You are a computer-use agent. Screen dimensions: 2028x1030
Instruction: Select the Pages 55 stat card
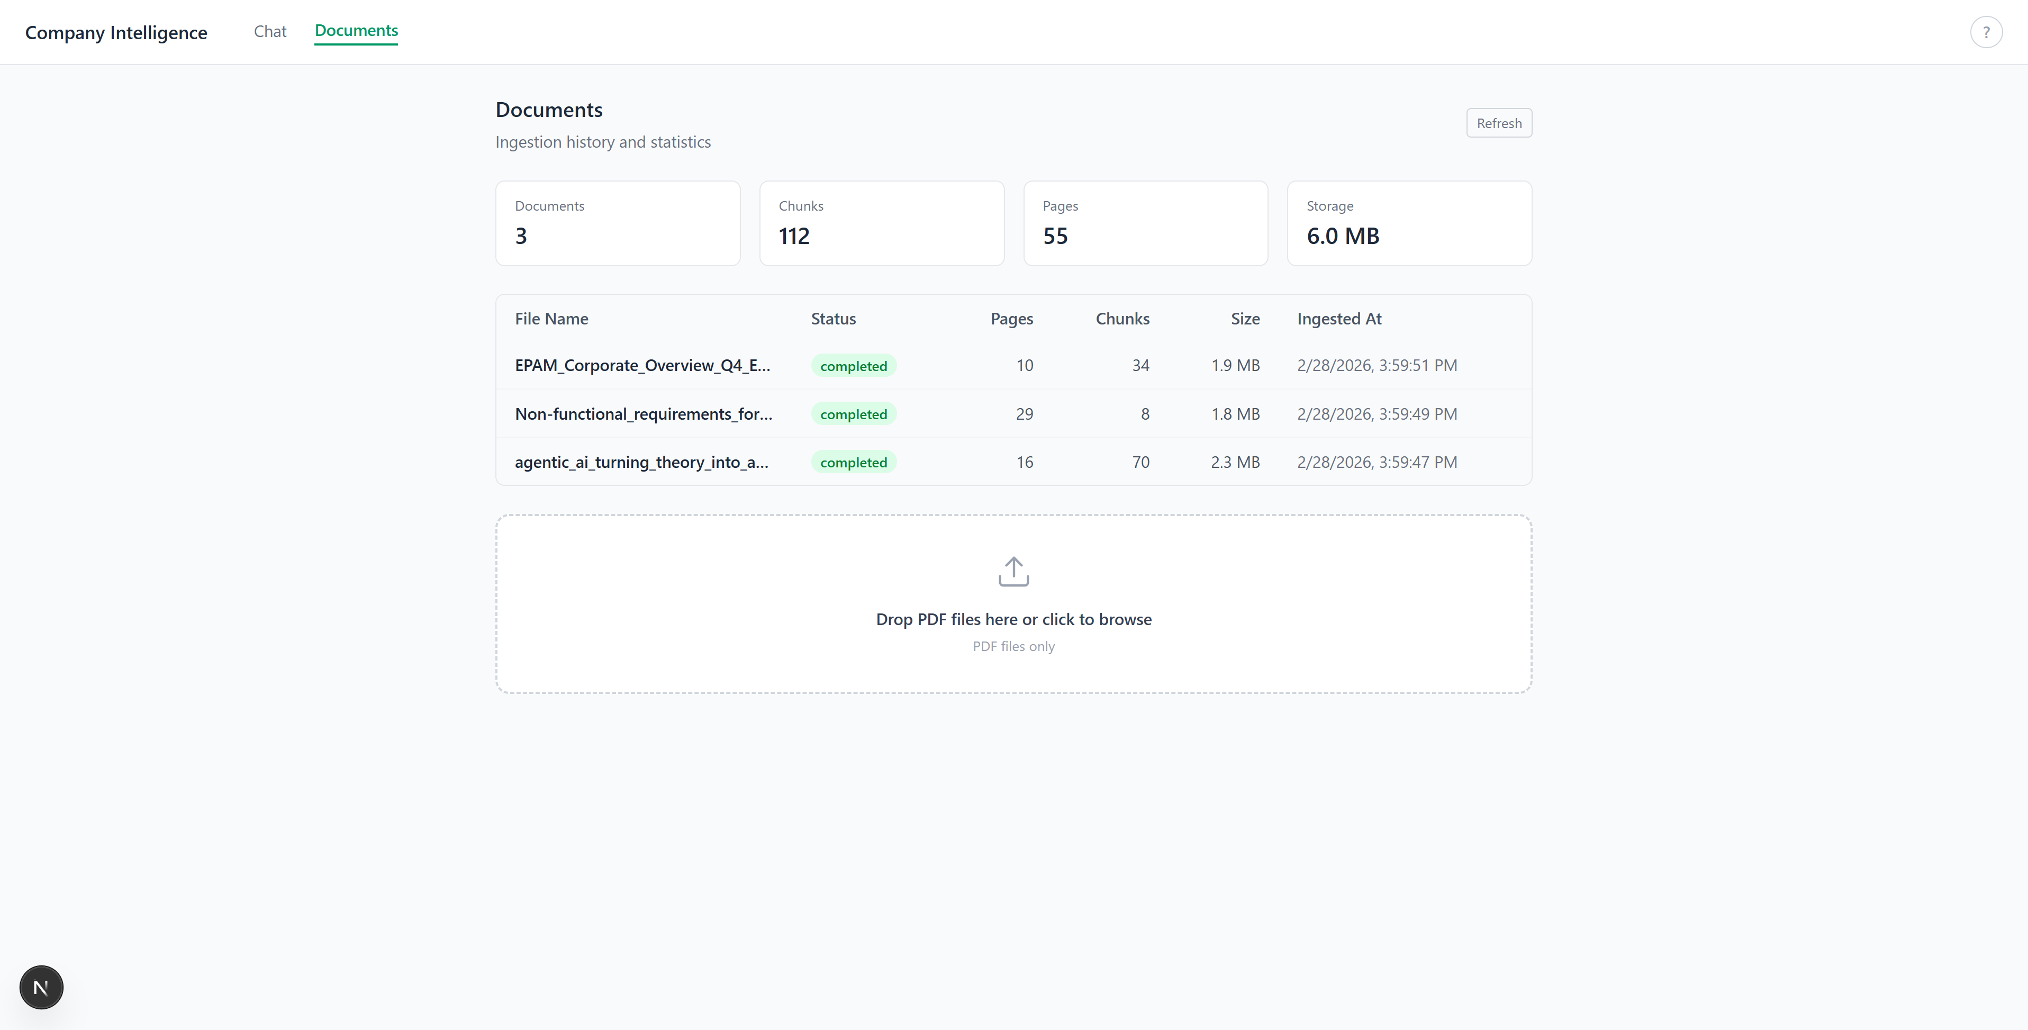click(1145, 224)
